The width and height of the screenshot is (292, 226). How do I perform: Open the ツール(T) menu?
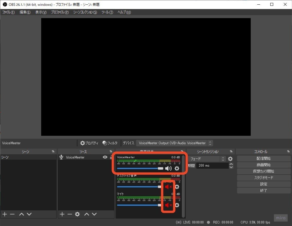point(107,12)
